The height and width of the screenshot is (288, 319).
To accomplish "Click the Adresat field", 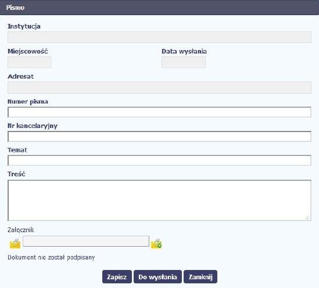I will pyautogui.click(x=159, y=88).
